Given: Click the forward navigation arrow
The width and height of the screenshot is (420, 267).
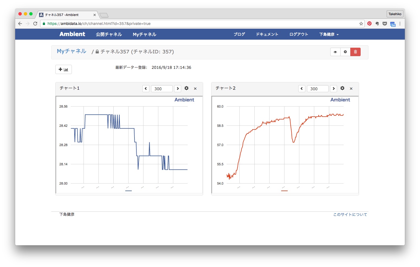Looking at the screenshot, I should point(28,24).
